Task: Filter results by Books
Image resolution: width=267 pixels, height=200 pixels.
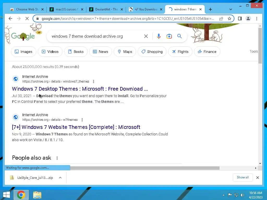Action: click(76, 52)
